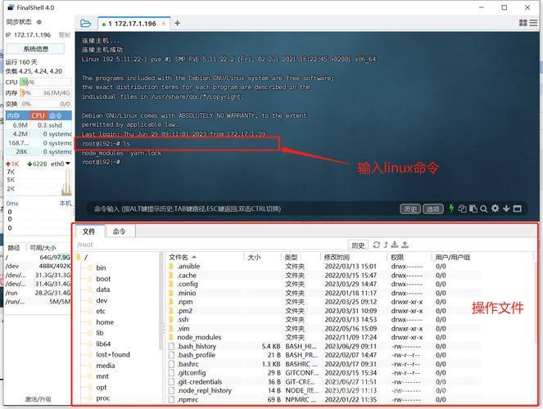Click the 交换 0% swap bar
Screen dimensions: 543x409
point(45,104)
